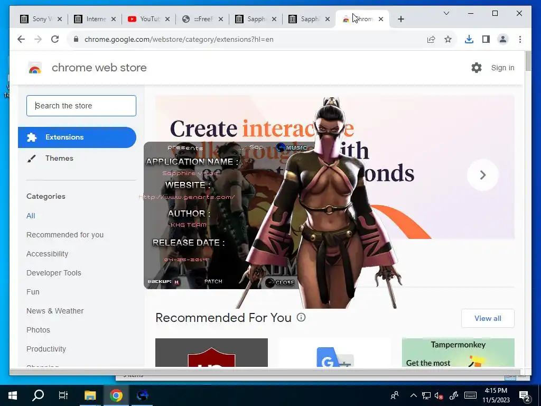Choose the News & Weather category
541x406 pixels.
(55, 311)
